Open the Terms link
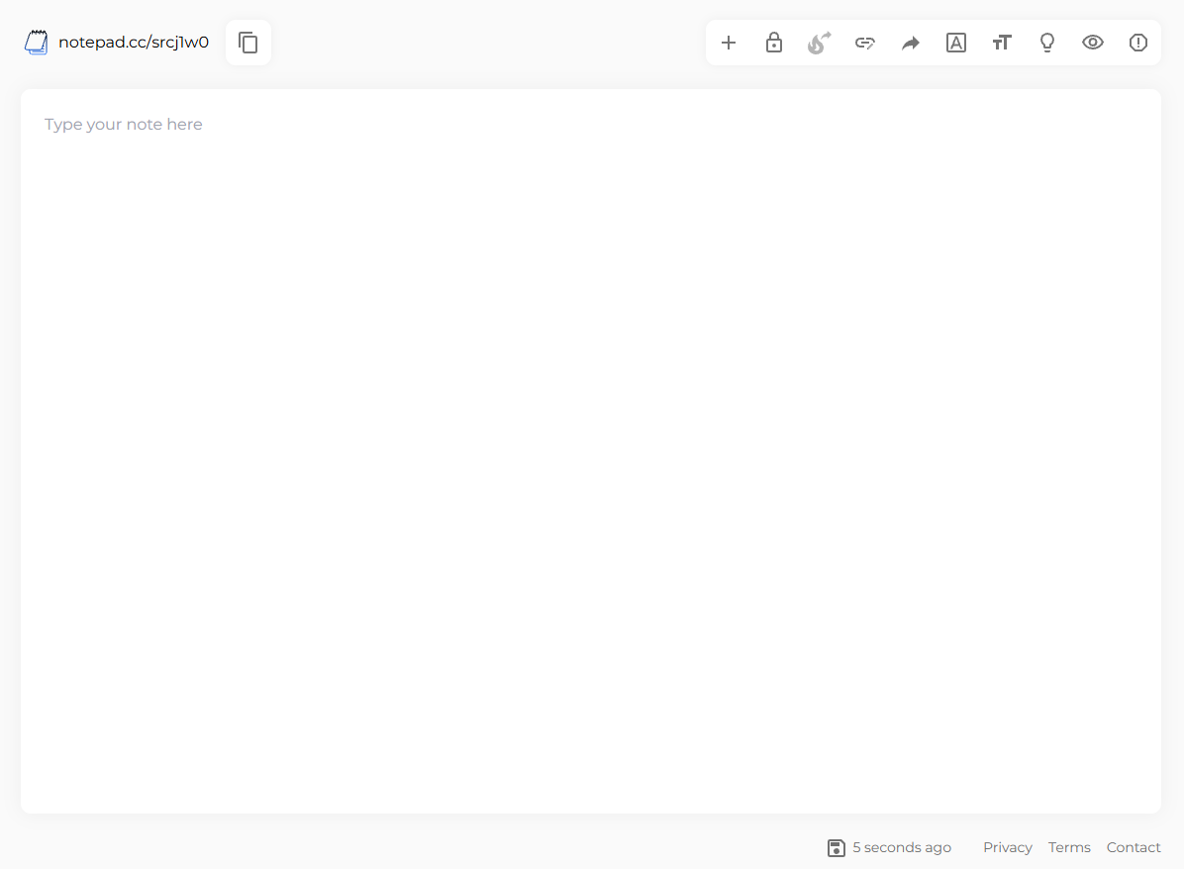This screenshot has height=869, width=1184. tap(1069, 847)
